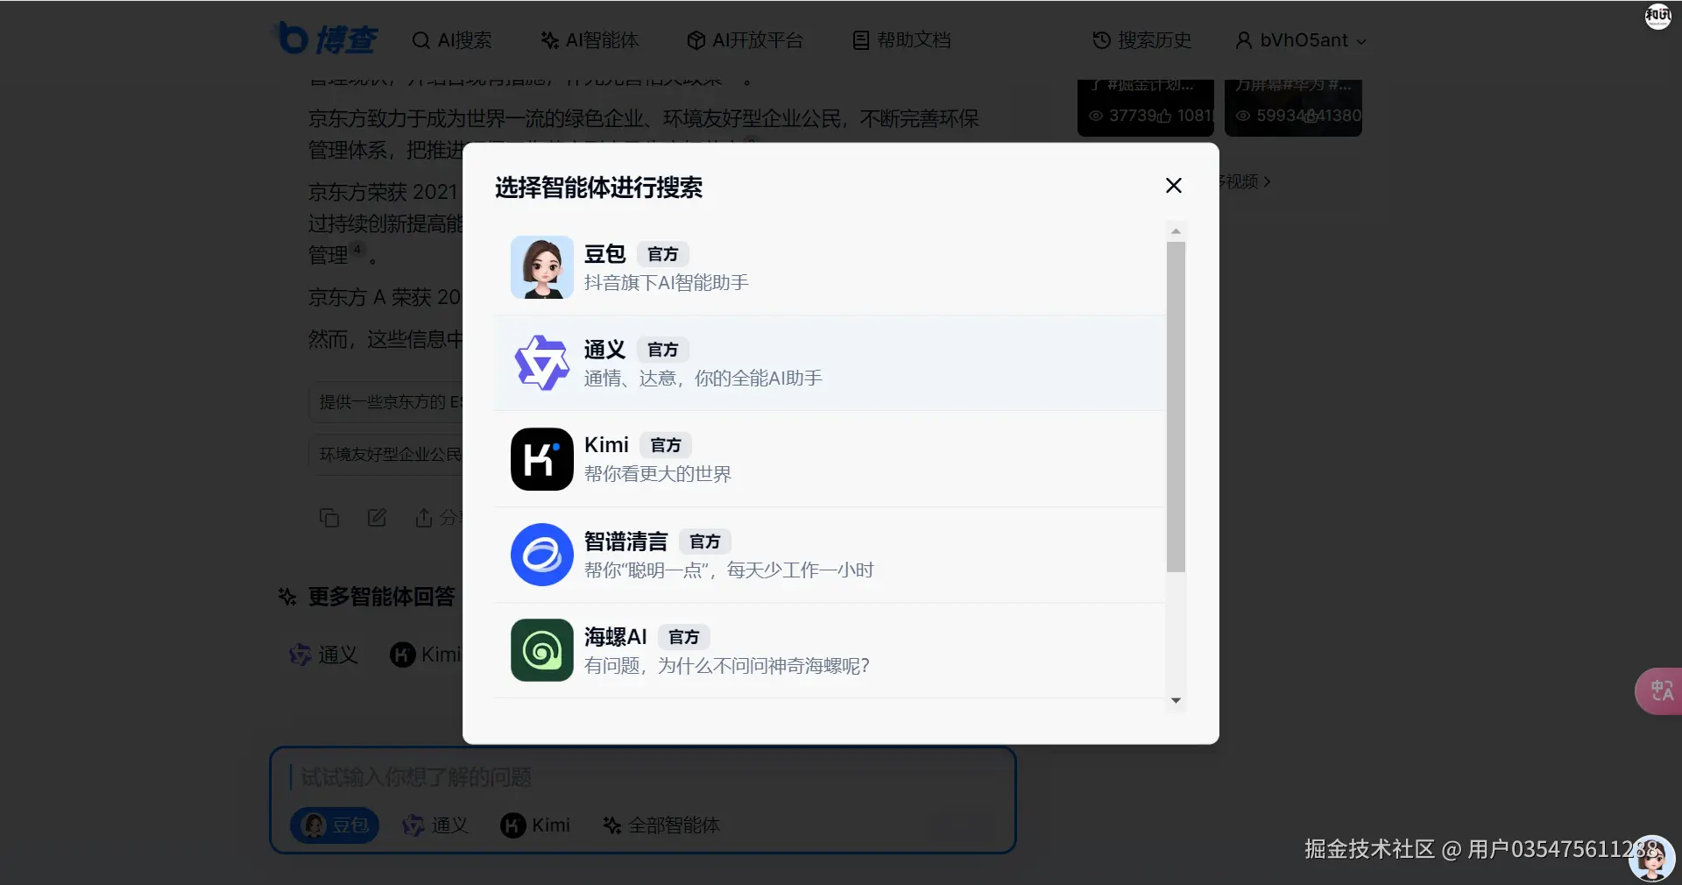The height and width of the screenshot is (885, 1682).
Task: Click citation marker 4 after 管理
Action: click(x=357, y=250)
